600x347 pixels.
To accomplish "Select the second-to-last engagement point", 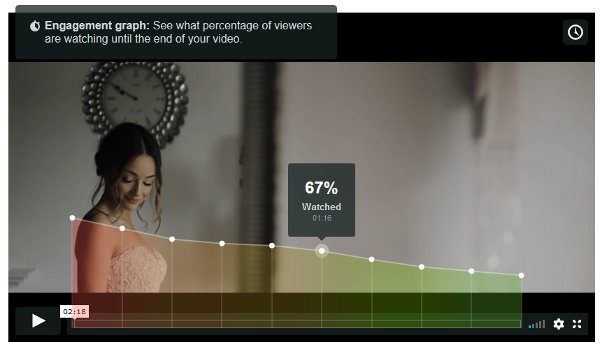I will coord(471,271).
